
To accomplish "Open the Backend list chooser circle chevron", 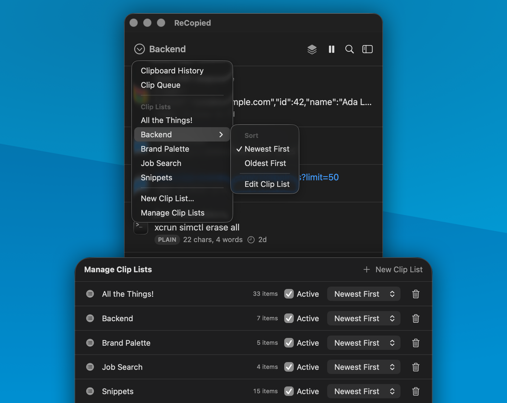I will pyautogui.click(x=139, y=49).
